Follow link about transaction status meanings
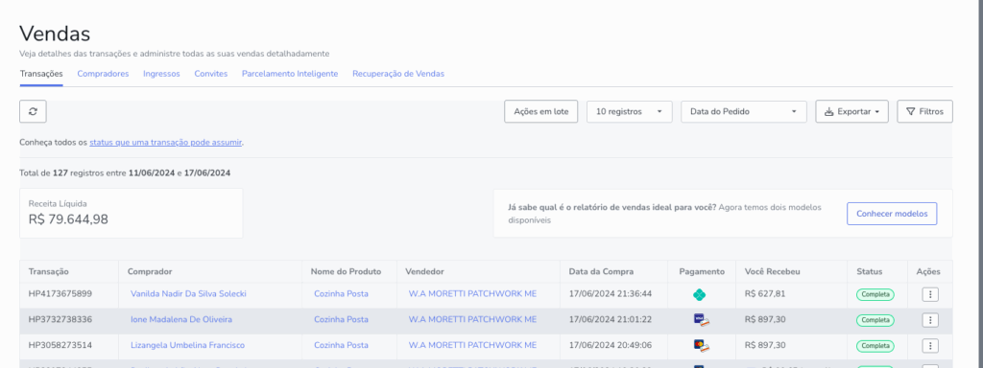The height and width of the screenshot is (368, 983). point(165,142)
